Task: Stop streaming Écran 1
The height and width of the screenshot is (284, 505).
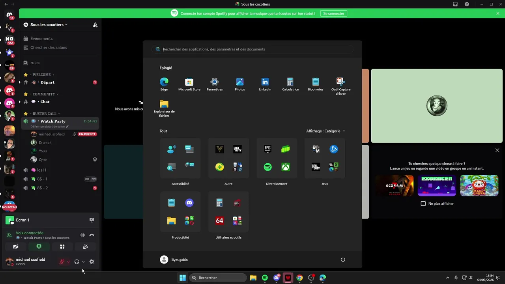Action: pyautogui.click(x=92, y=220)
